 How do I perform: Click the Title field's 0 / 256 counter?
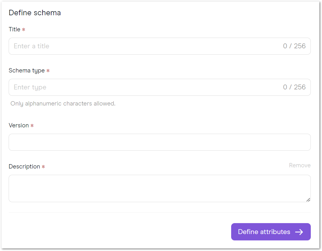click(x=294, y=46)
